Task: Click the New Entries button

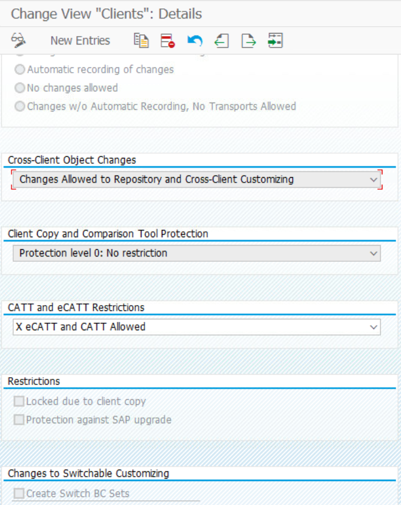Action: (x=80, y=40)
